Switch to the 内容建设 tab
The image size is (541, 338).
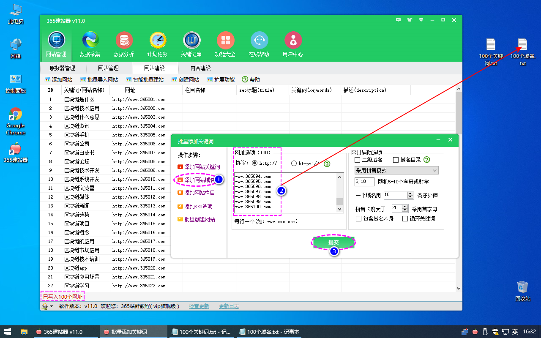point(200,68)
